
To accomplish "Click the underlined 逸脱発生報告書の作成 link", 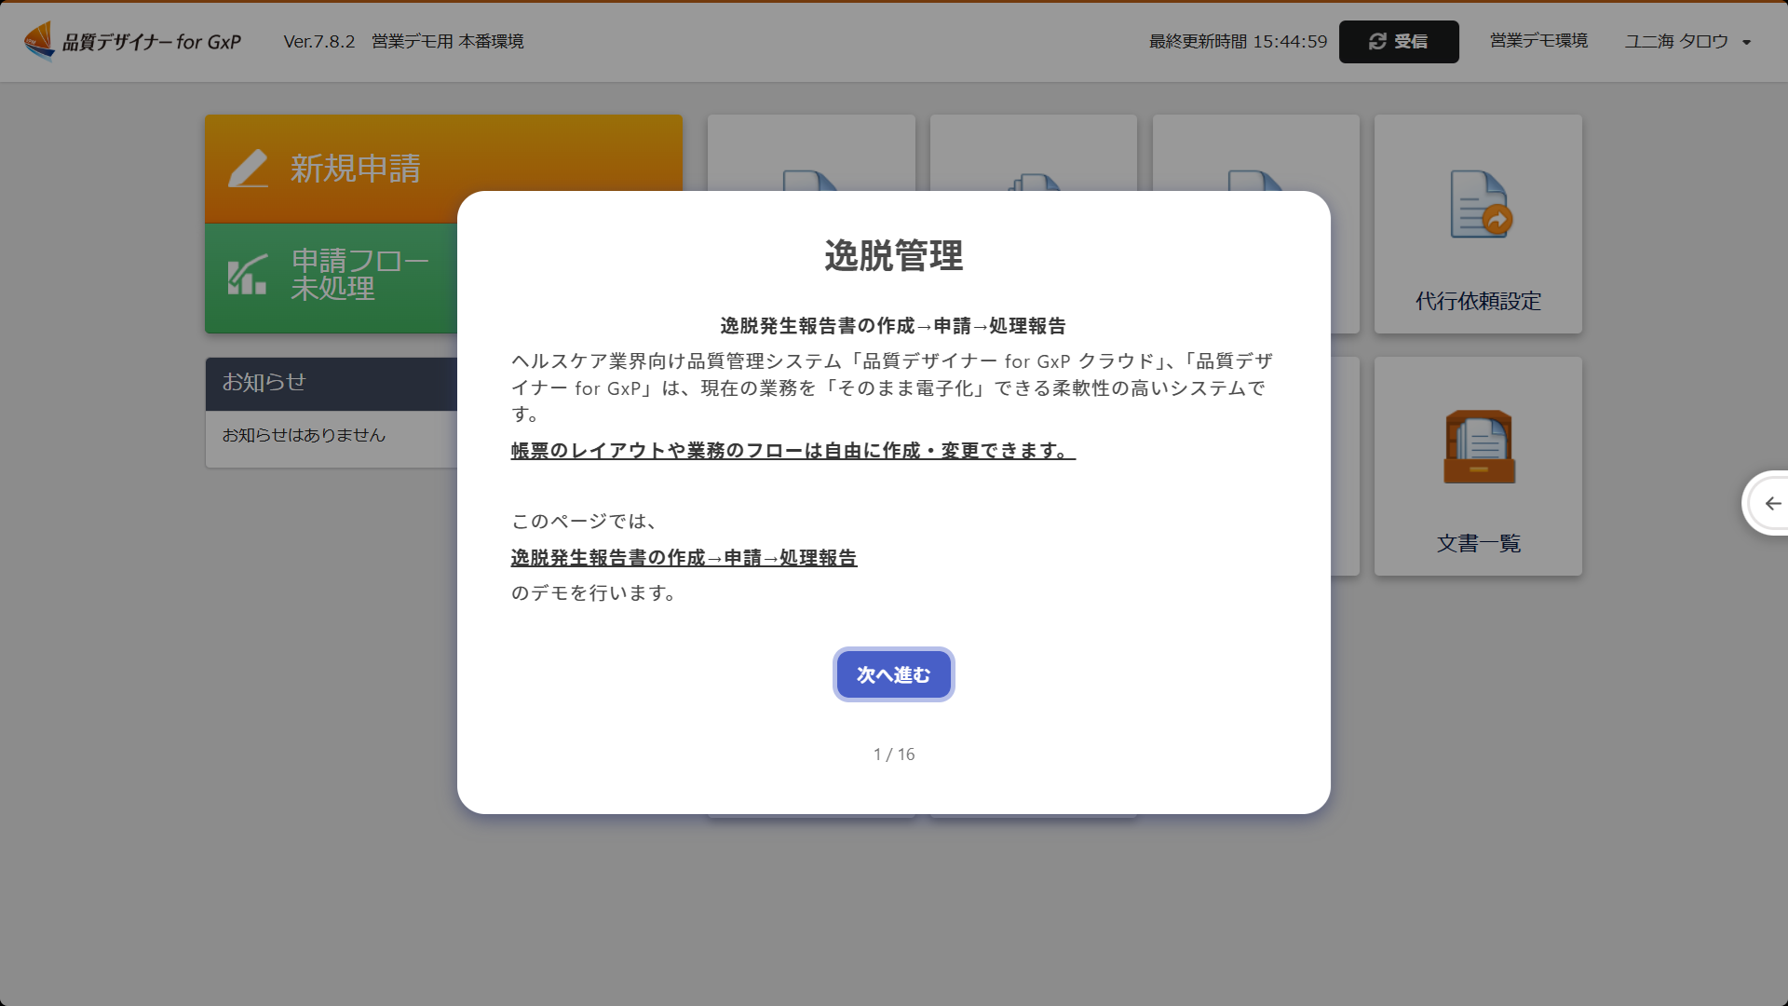I will pos(684,558).
